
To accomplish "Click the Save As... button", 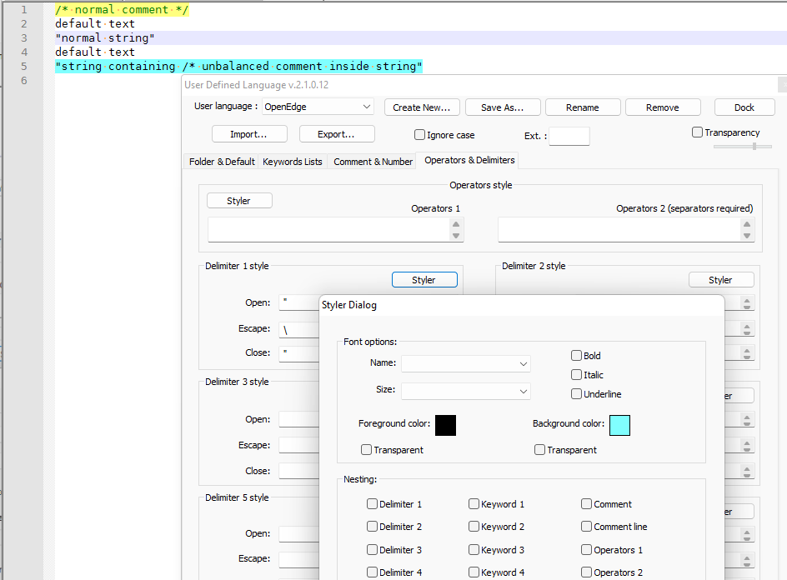I will click(503, 107).
